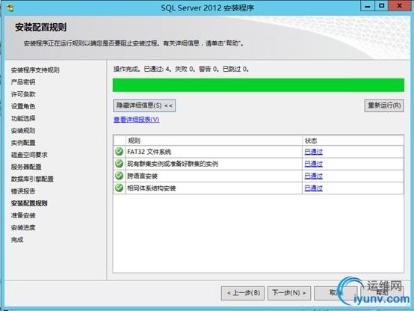Click the 跨语言安装 rule name
The height and width of the screenshot is (311, 414).
click(142, 176)
